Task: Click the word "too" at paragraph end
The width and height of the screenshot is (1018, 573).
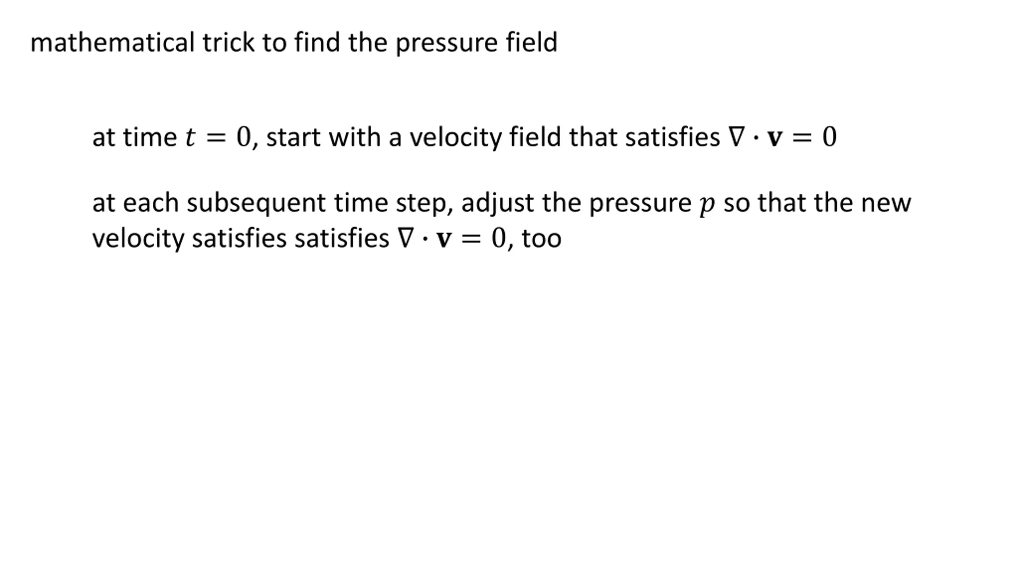Action: pyautogui.click(x=542, y=239)
